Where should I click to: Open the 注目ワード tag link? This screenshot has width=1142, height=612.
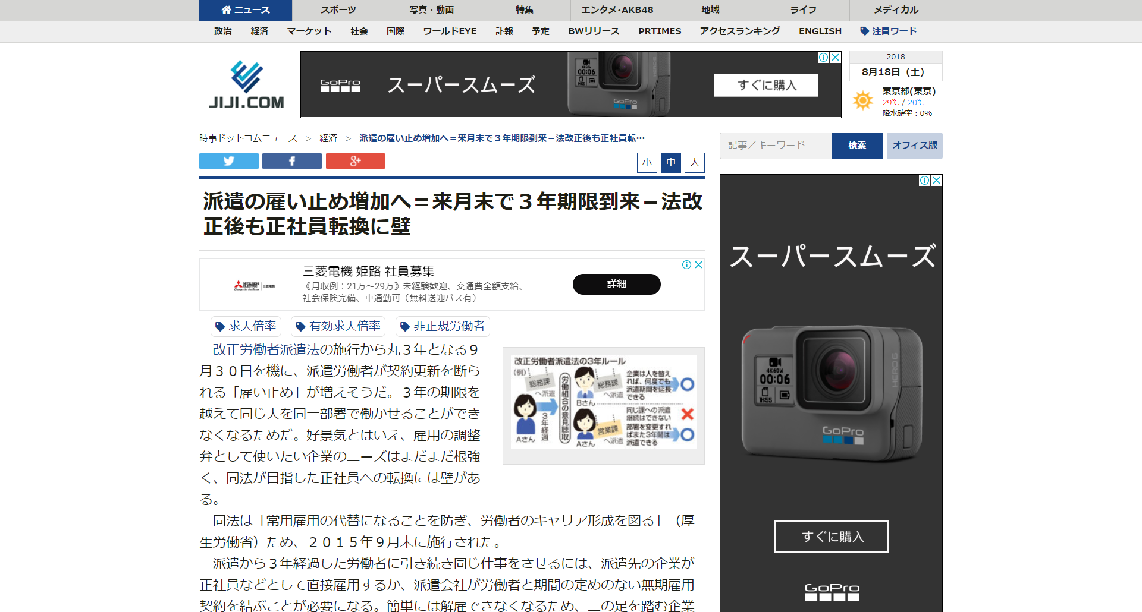pos(889,31)
